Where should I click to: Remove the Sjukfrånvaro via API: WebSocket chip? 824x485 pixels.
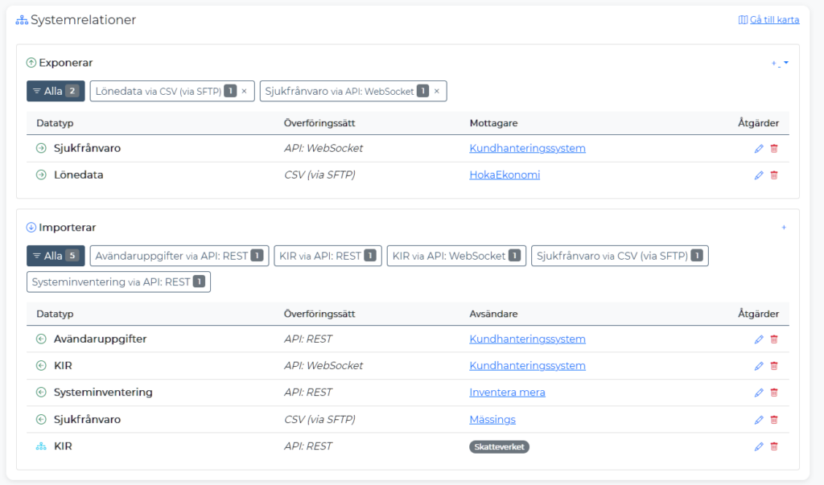(437, 91)
